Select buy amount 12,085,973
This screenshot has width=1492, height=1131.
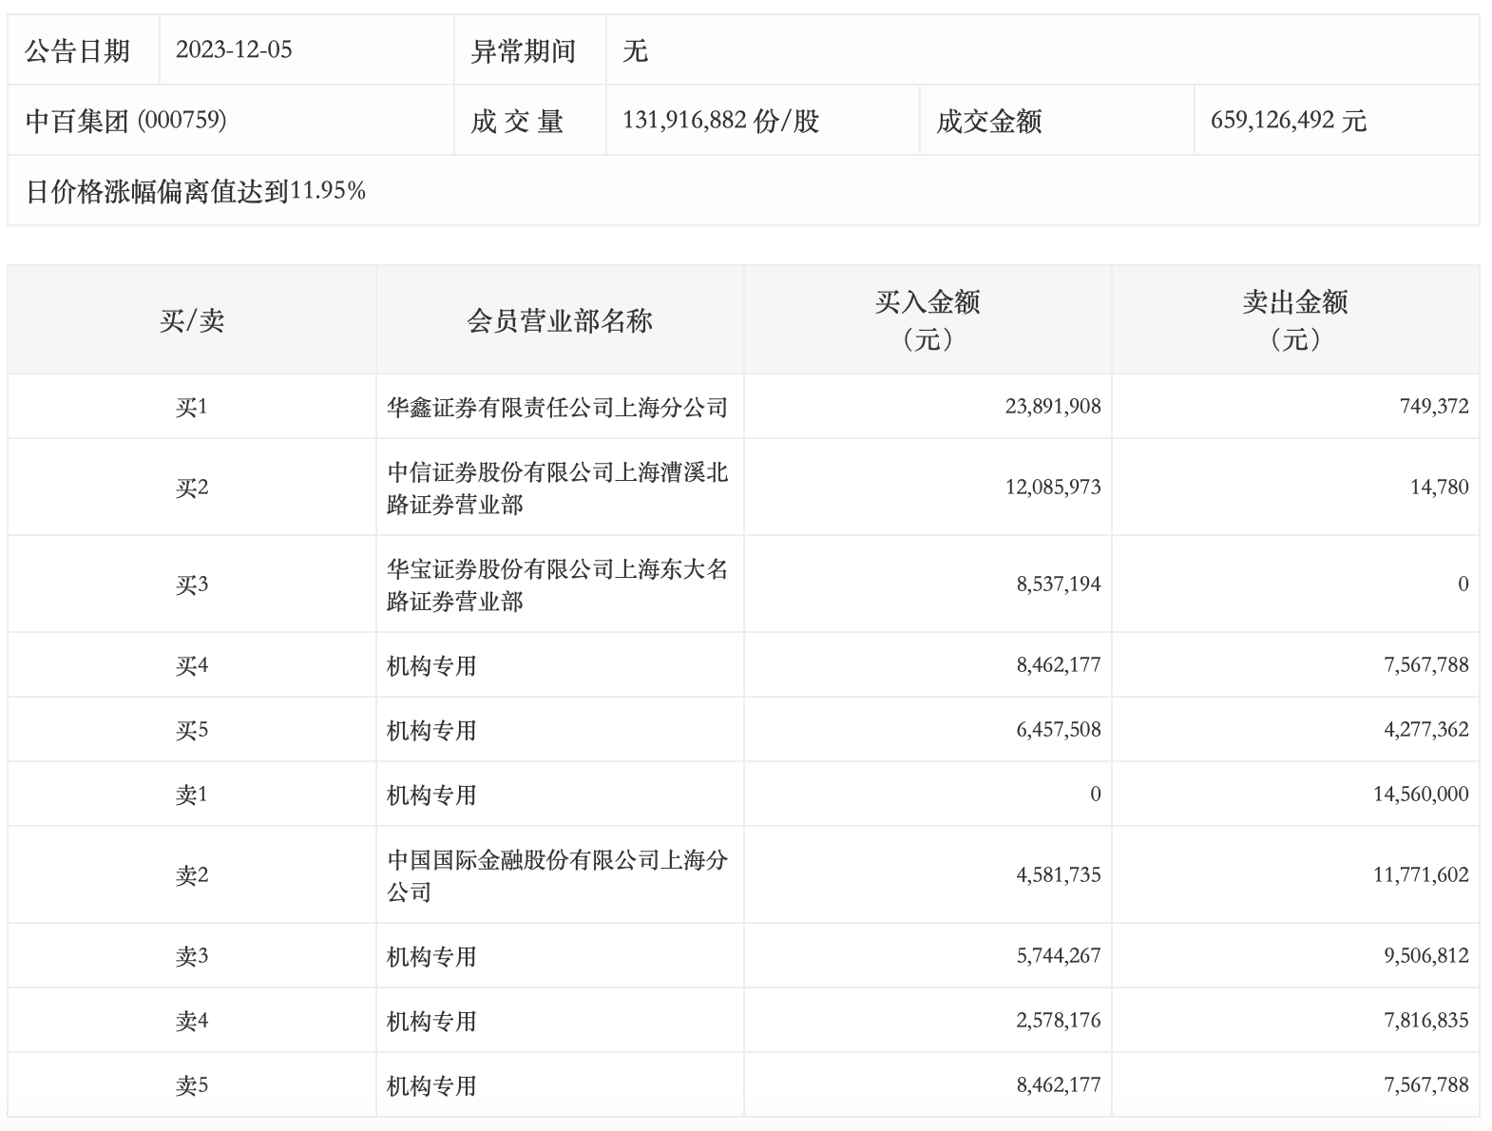[x=1053, y=488]
